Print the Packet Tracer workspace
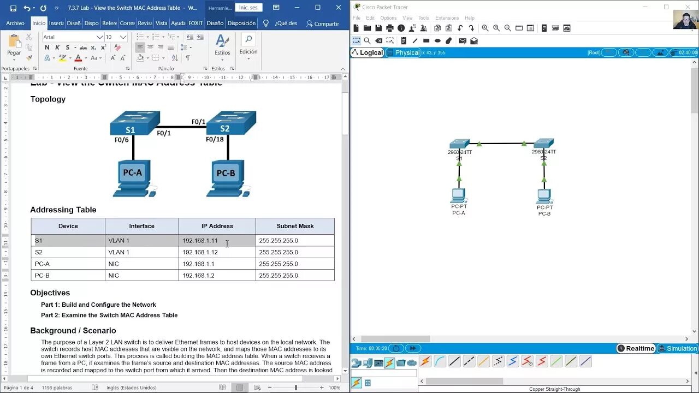699x393 pixels. [390, 28]
